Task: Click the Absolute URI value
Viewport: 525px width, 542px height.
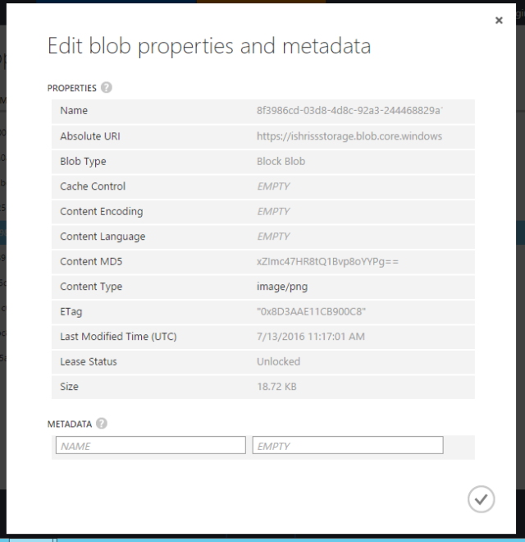Action: coord(349,136)
